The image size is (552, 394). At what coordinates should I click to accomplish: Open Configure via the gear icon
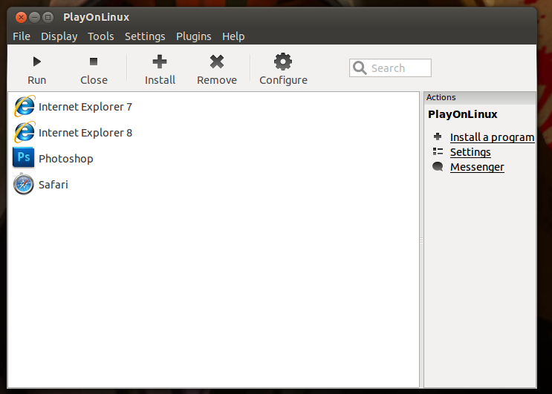283,62
